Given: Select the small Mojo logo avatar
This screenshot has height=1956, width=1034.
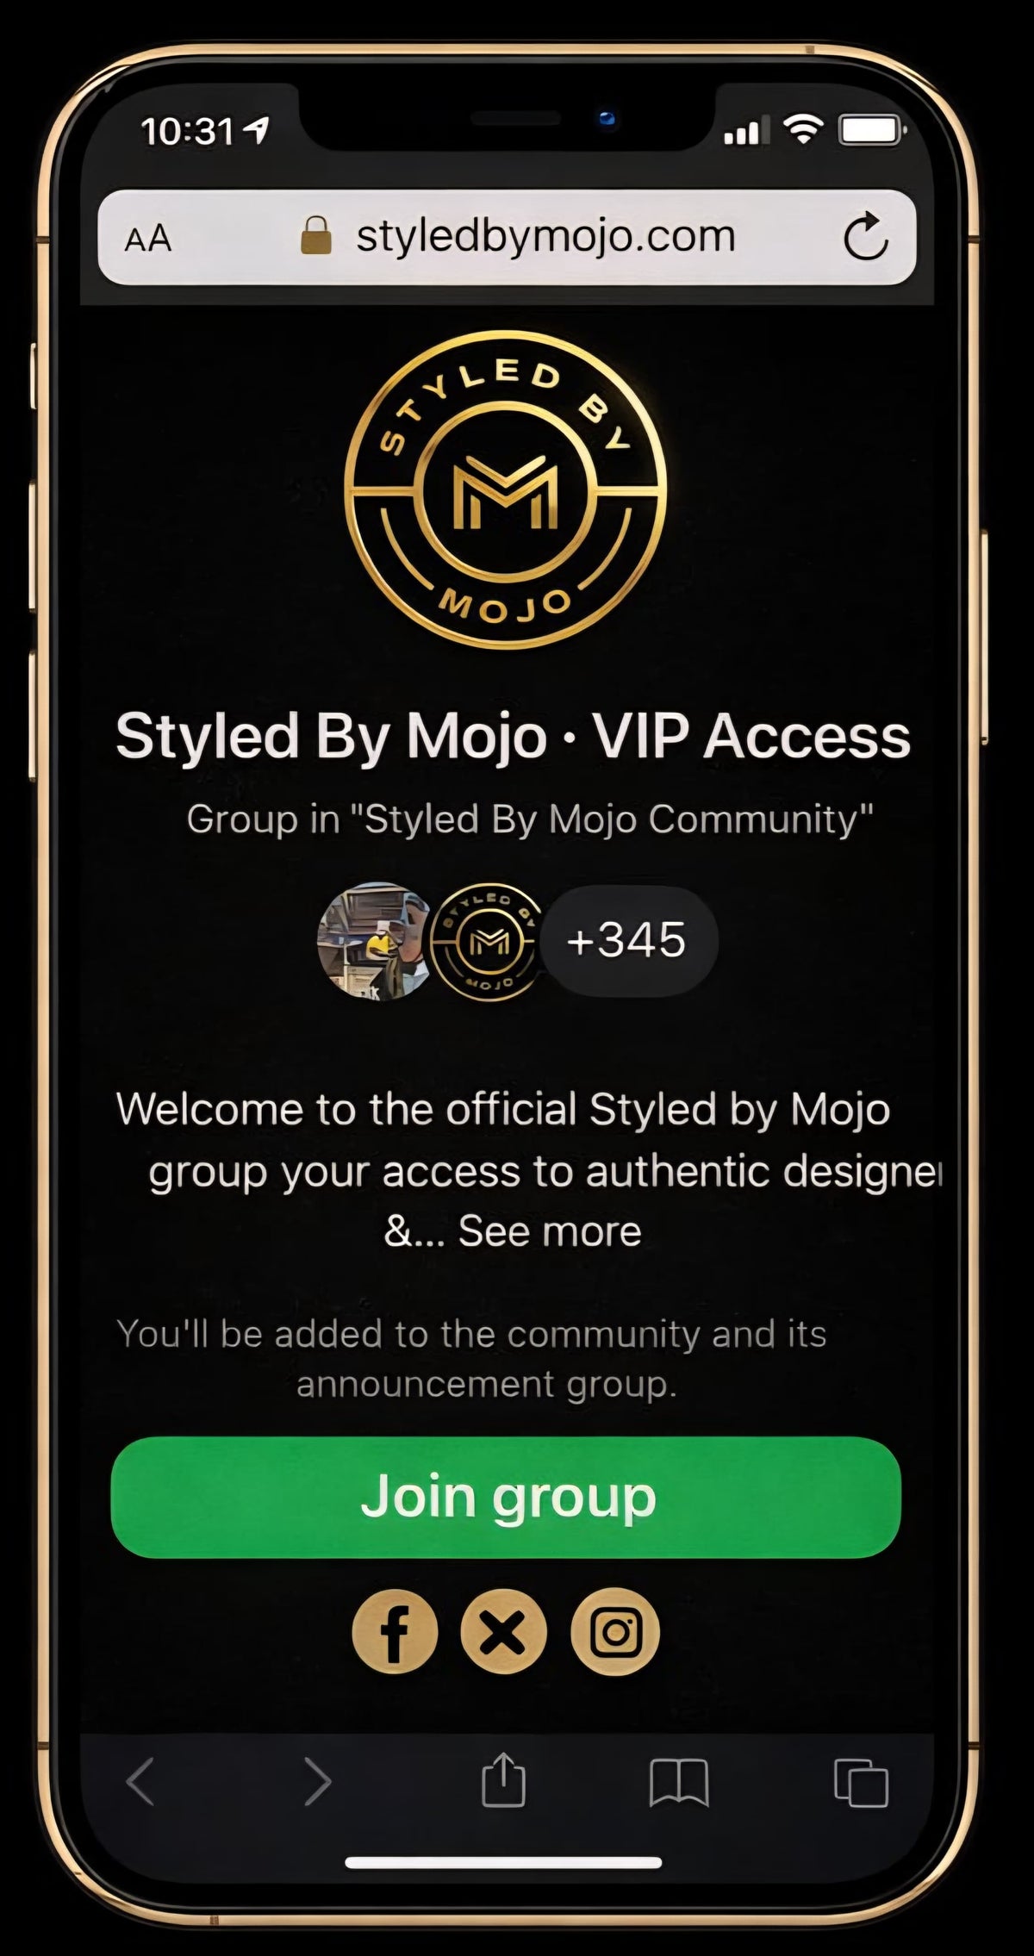Looking at the screenshot, I should (489, 942).
